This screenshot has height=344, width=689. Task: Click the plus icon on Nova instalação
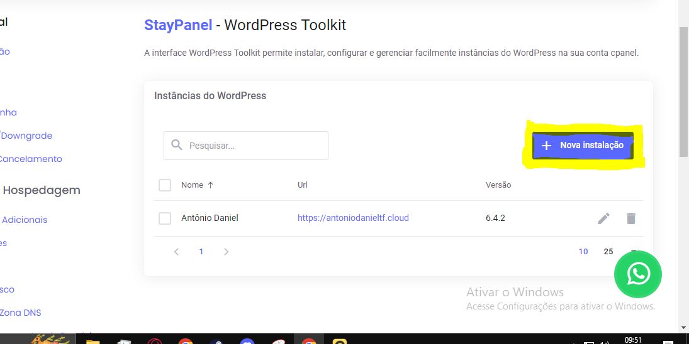546,146
